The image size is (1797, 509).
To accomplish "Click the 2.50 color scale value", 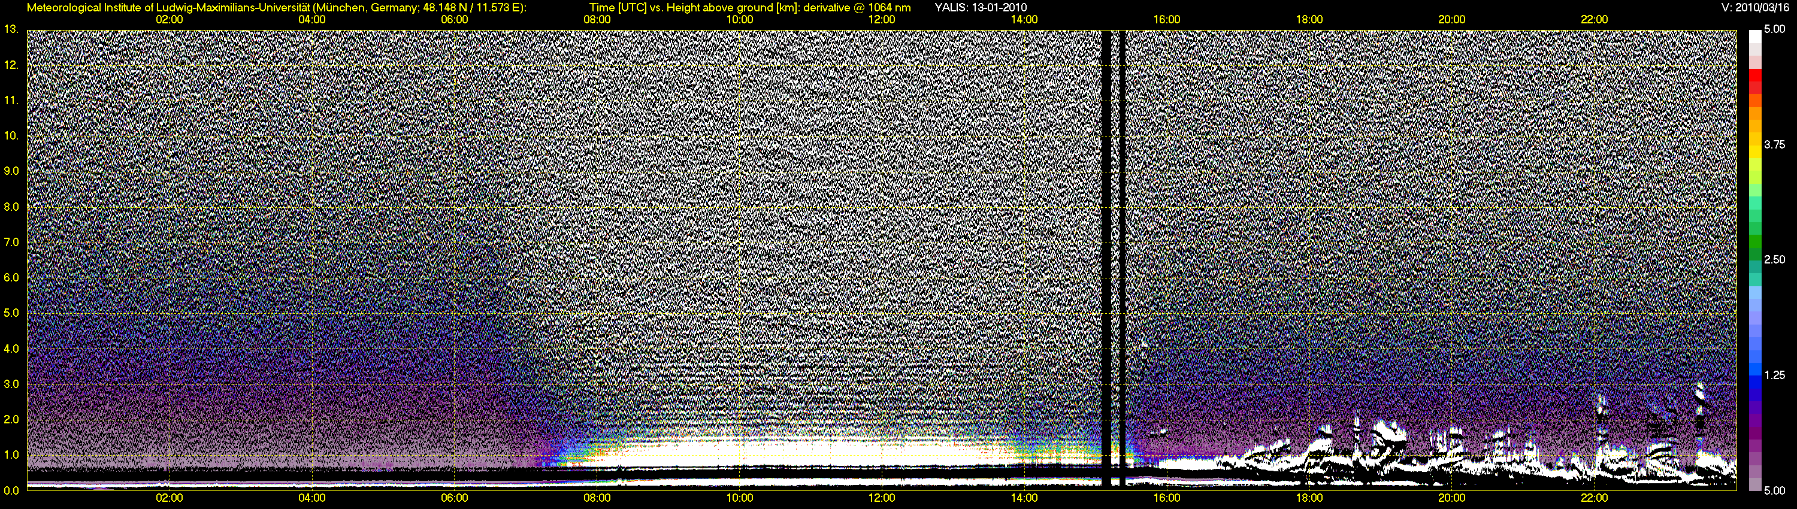I will 1775,259.
